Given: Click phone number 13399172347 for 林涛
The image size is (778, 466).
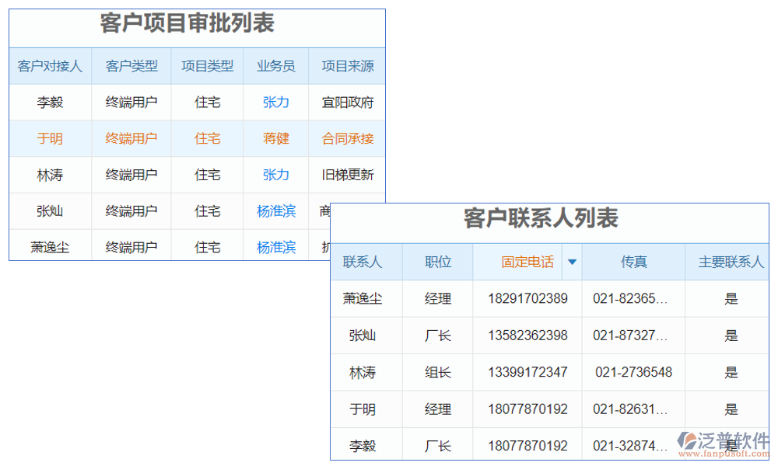Looking at the screenshot, I should (x=527, y=372).
